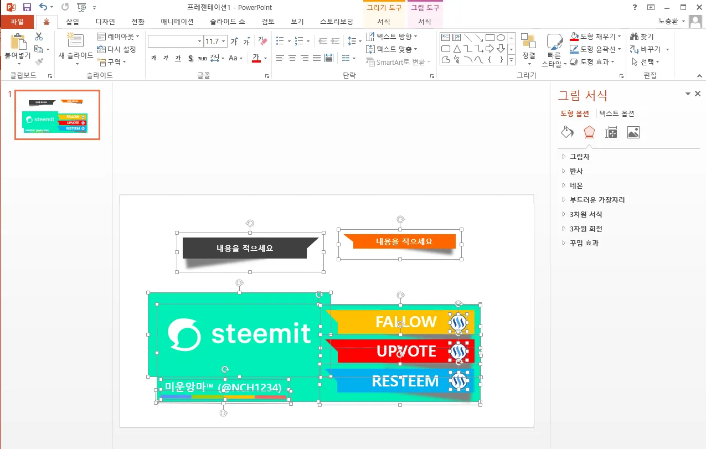Open the font size dropdown

[223, 40]
